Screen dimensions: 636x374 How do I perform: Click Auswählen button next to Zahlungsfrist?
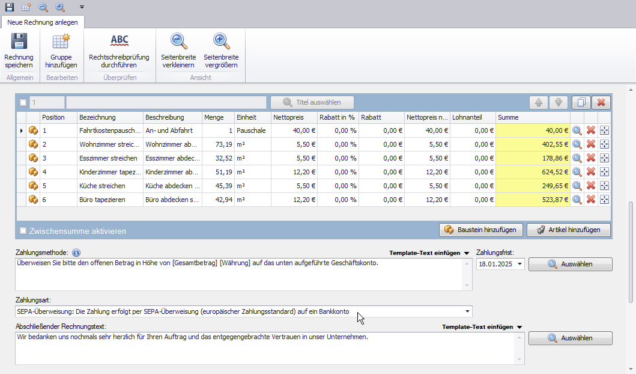(x=571, y=264)
